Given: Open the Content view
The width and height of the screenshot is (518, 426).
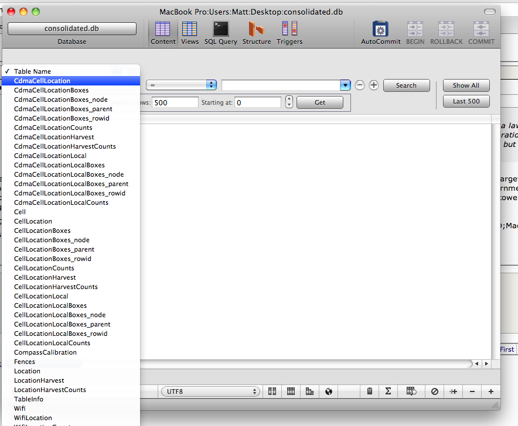Looking at the screenshot, I should 162,33.
